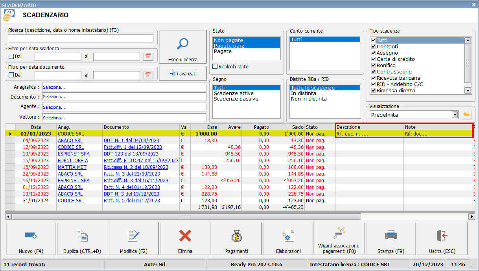Open link Fatt. N. 5 del 01/12/2023
479x271 pixels.
(132, 201)
